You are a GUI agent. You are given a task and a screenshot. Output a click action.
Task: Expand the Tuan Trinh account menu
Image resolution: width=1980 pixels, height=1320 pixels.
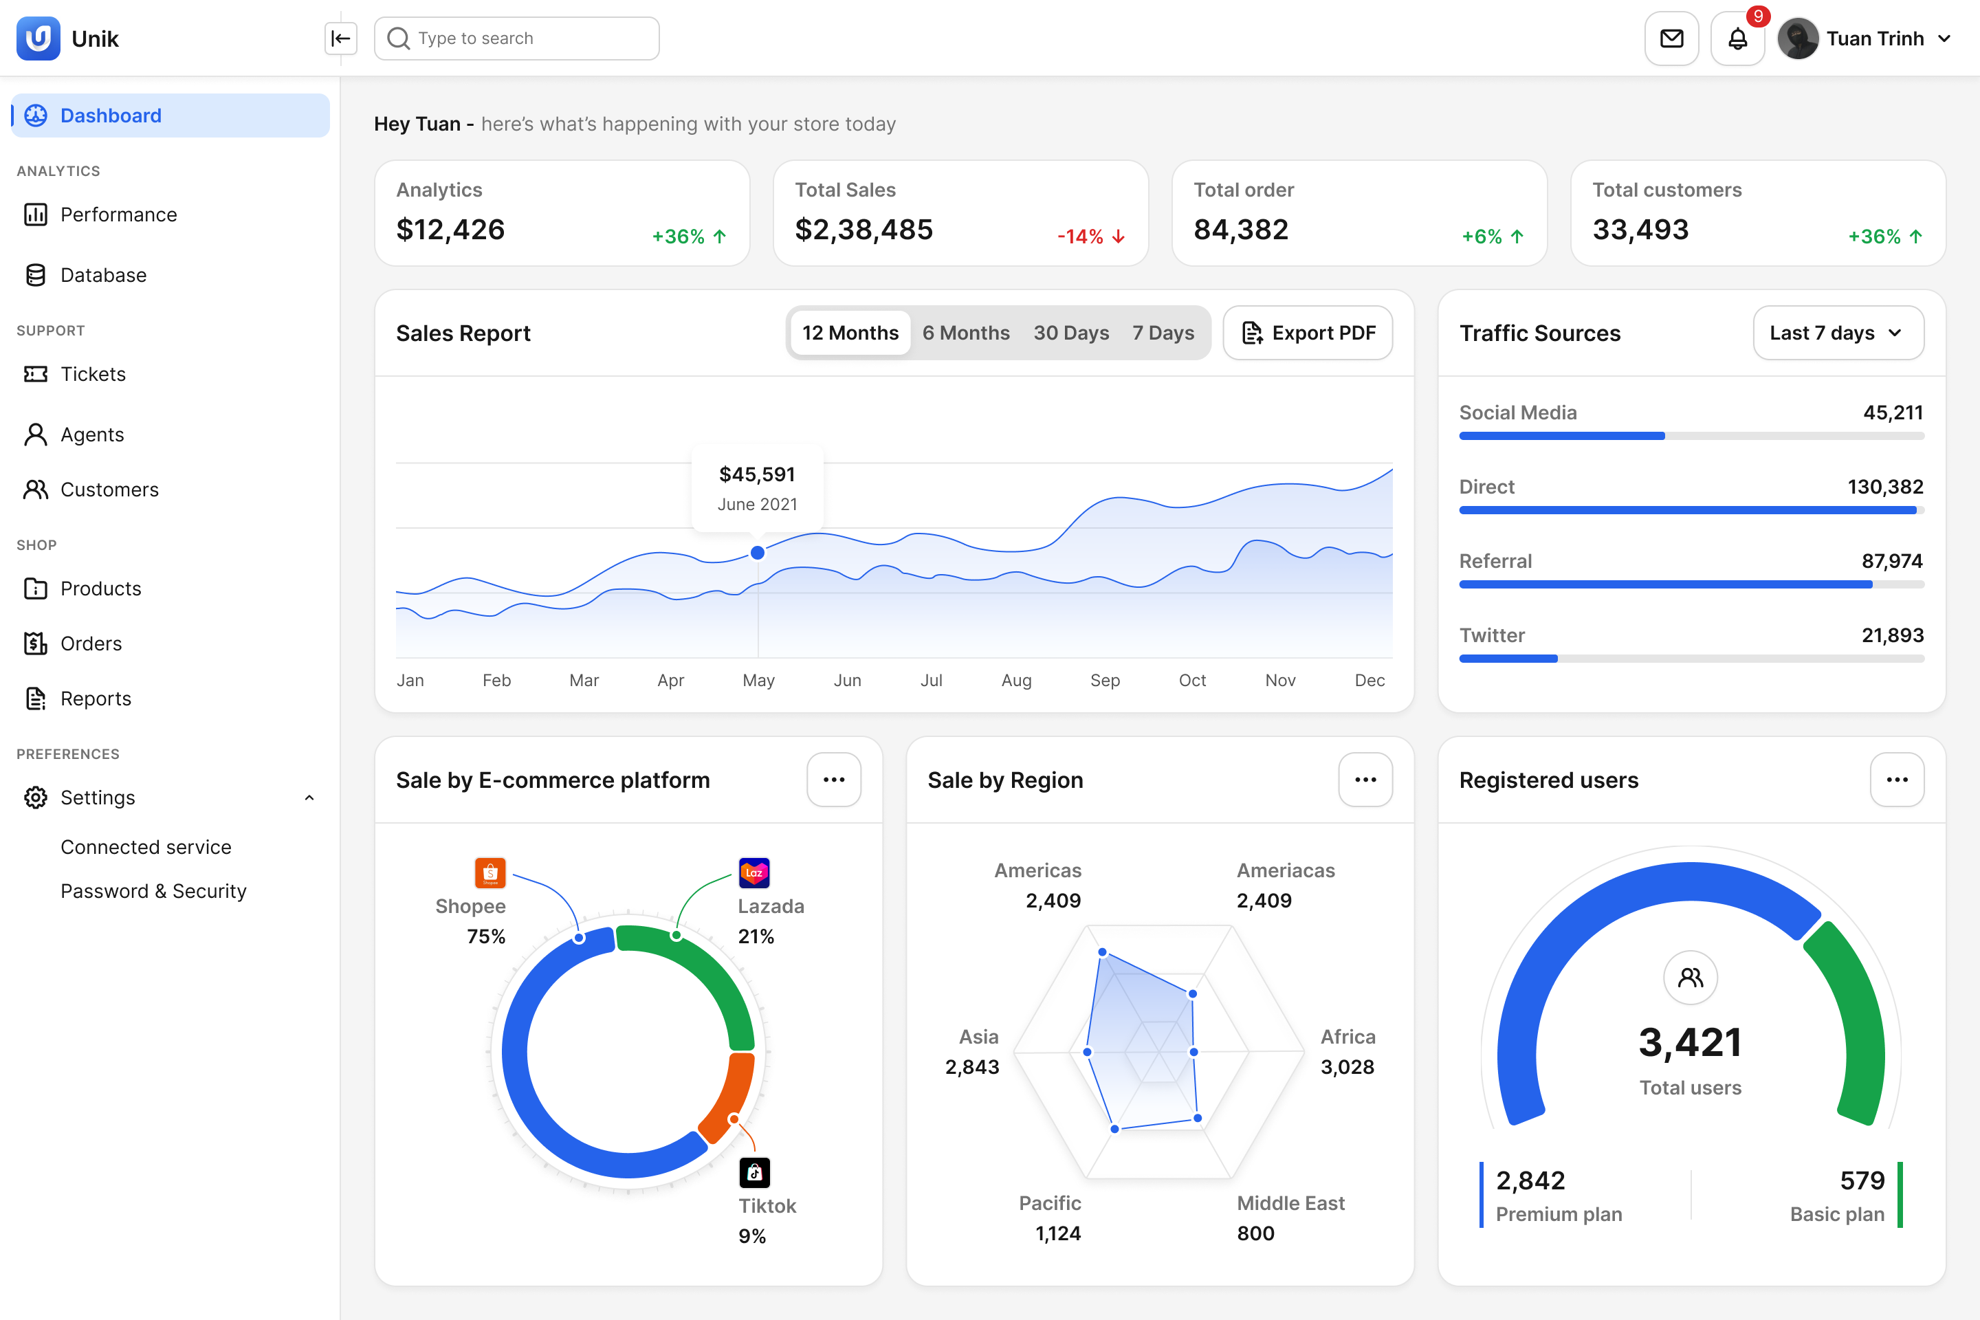pos(1945,38)
